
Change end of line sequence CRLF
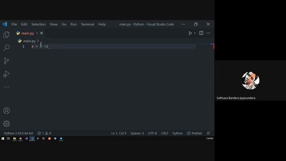(164, 133)
